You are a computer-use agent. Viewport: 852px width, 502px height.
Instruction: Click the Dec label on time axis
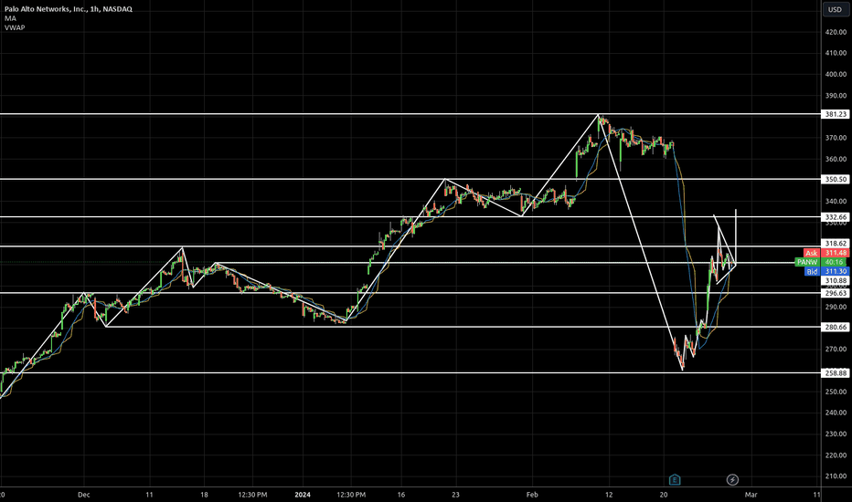point(84,495)
